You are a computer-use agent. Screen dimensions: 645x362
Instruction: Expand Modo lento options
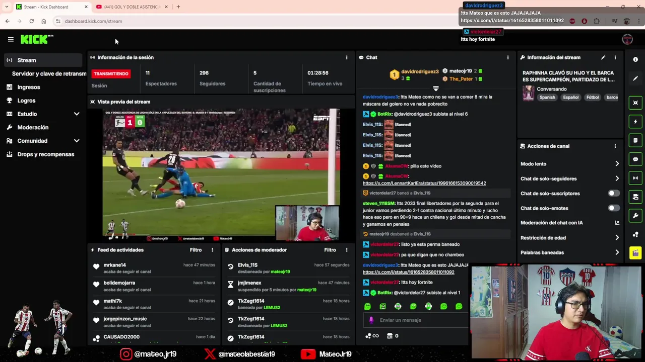(617, 164)
